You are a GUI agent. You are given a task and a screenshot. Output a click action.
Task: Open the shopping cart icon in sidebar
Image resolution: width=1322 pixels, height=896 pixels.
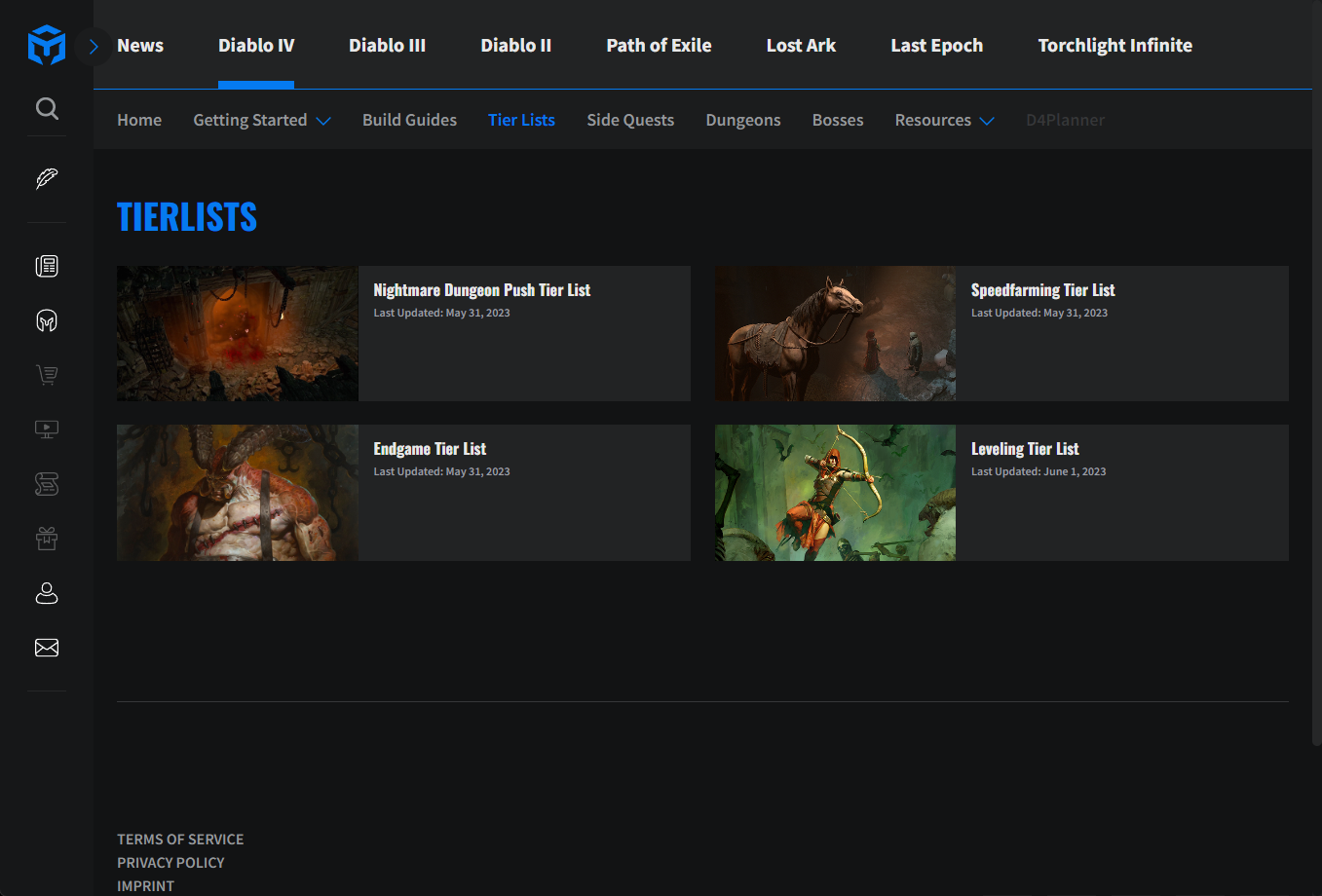point(47,375)
